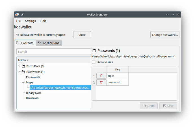Delete the password entry with trash icon
Image resolution: width=195 pixels, height=128 pixels.
pos(101,82)
